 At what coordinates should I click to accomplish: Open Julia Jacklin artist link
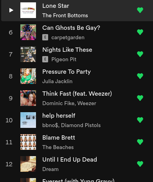tap(57, 81)
